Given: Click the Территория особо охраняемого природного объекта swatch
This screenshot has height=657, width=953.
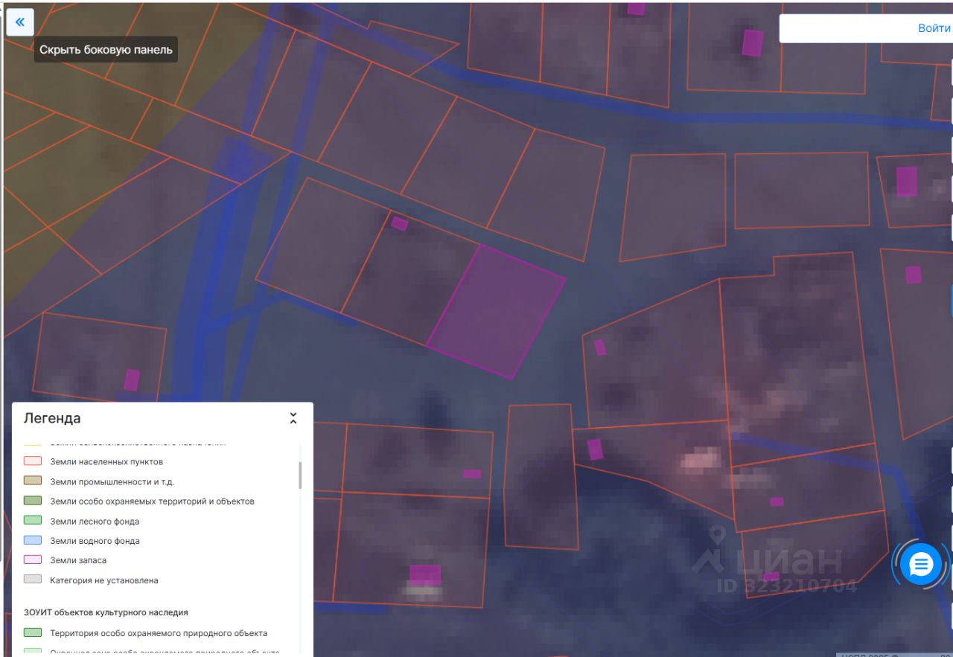Looking at the screenshot, I should click(33, 633).
